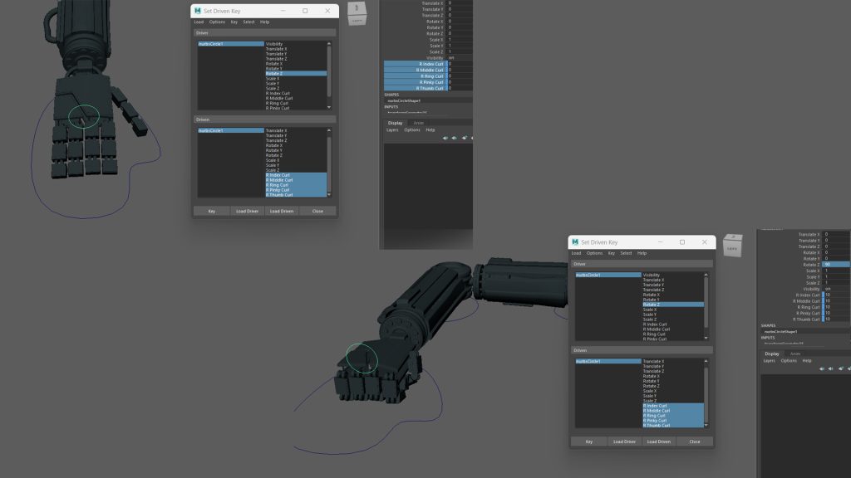
Task: Click the Driven list scroll-up arrow in the lower window
Action: click(x=706, y=361)
